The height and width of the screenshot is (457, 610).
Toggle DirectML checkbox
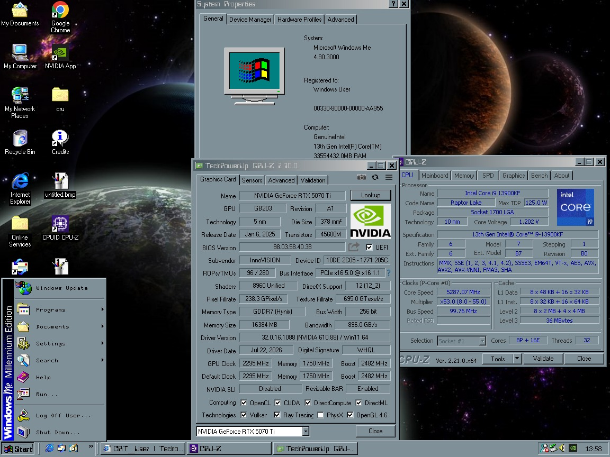358,403
